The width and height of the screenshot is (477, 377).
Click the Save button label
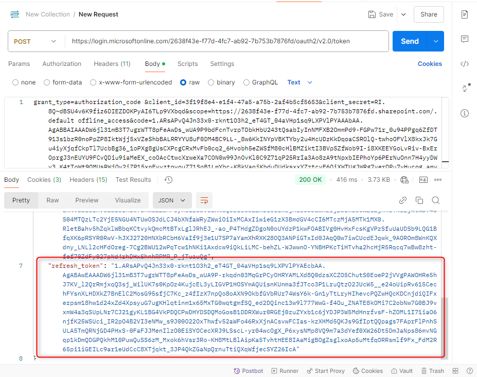(x=386, y=14)
